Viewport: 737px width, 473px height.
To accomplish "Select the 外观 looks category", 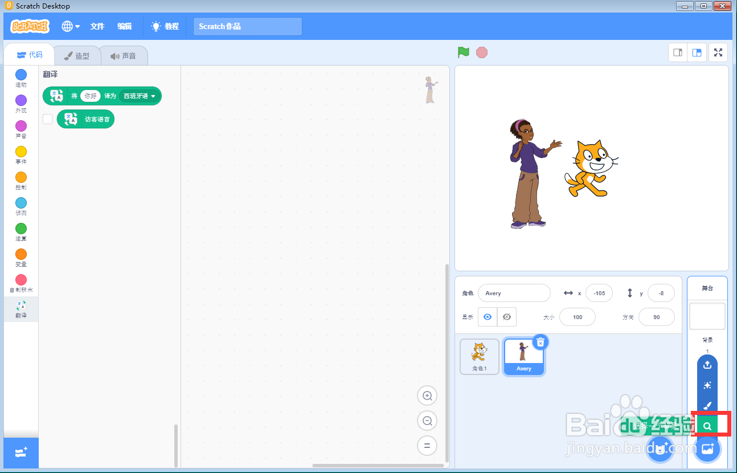I will point(21,104).
